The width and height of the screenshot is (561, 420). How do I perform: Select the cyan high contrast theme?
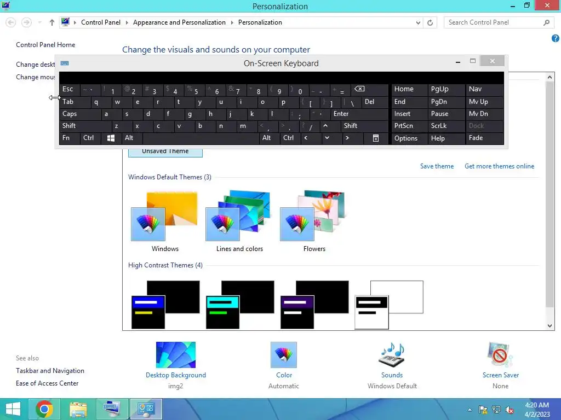(x=240, y=305)
